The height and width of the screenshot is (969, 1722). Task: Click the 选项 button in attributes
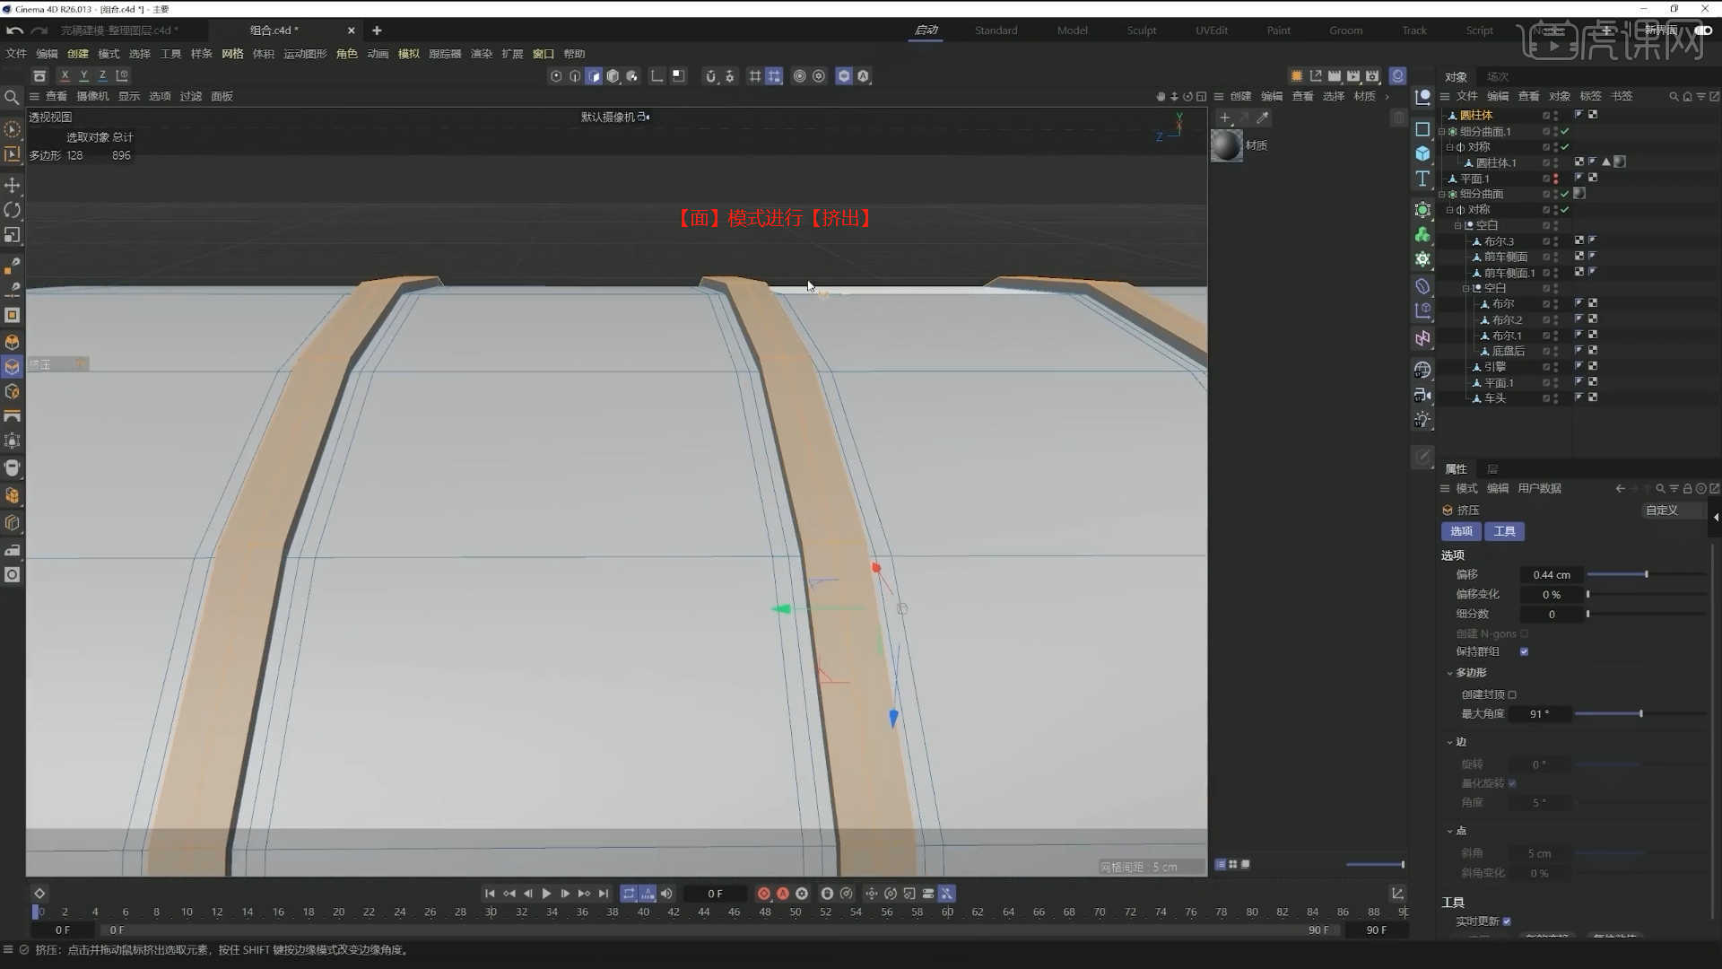click(x=1461, y=532)
